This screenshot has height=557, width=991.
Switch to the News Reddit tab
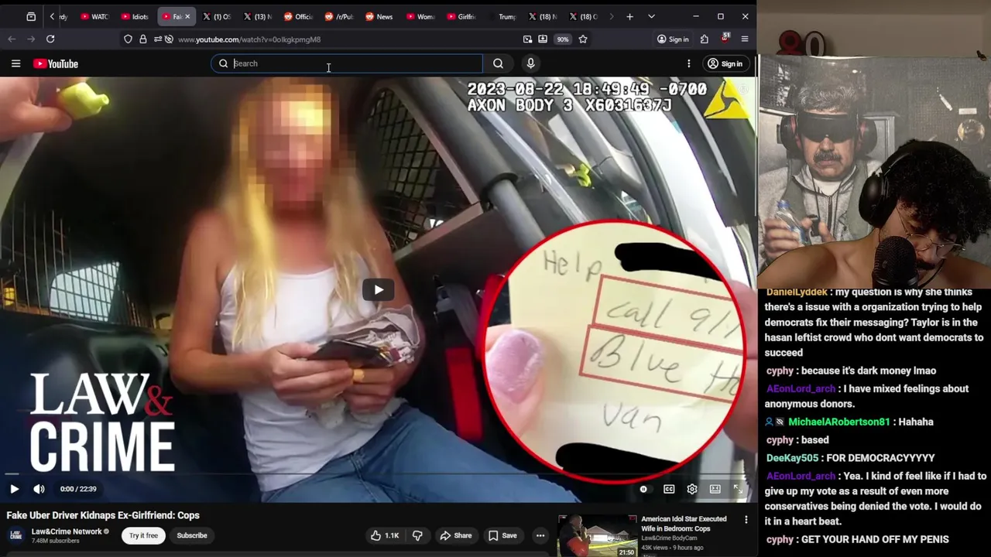click(379, 16)
